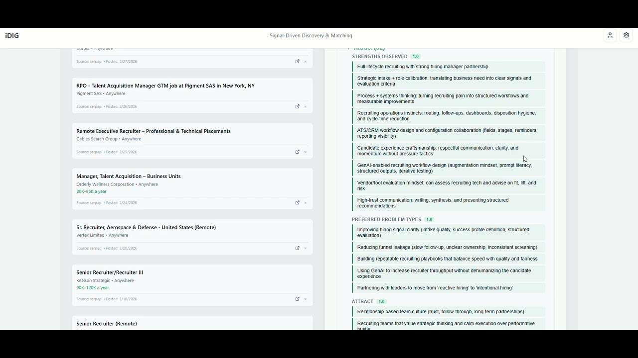Select 'Process + systems thinking' strength item
638x358 pixels.
(x=449, y=98)
